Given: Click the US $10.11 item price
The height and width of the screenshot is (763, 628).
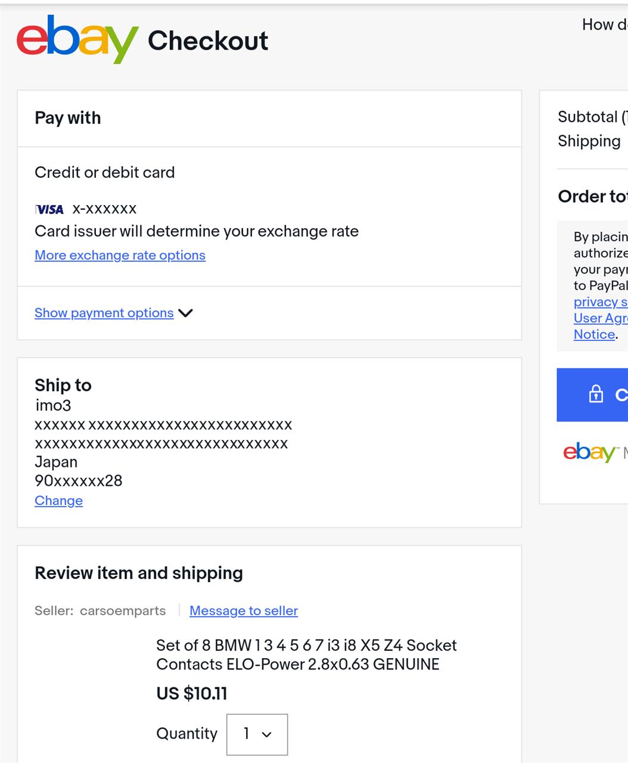Looking at the screenshot, I should (192, 693).
